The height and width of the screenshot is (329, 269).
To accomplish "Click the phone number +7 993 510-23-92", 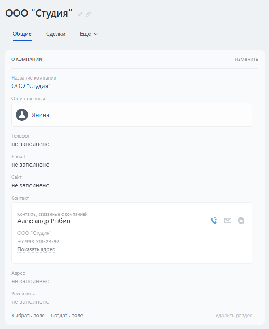I will [x=38, y=241].
